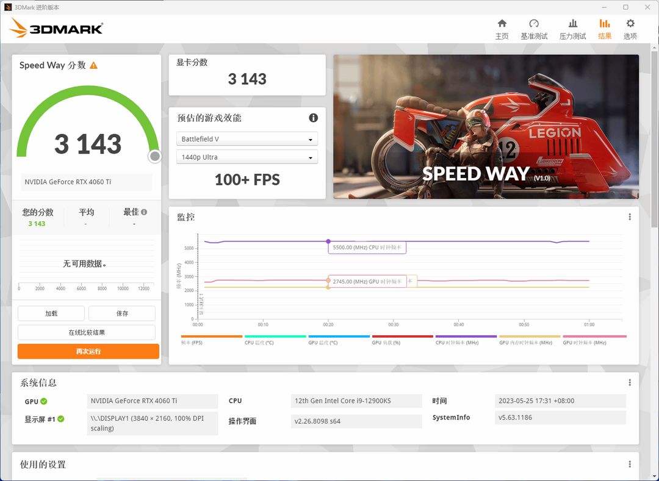This screenshot has height=481, width=659.
Task: Click the DISPLAY1 3840 × 2160 value
Action: tap(152, 423)
